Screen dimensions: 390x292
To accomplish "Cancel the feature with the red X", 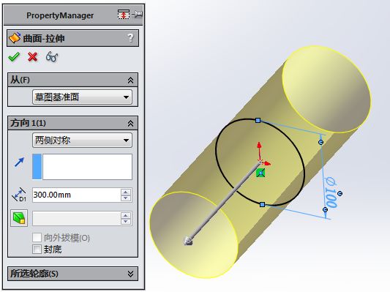I will click(33, 57).
